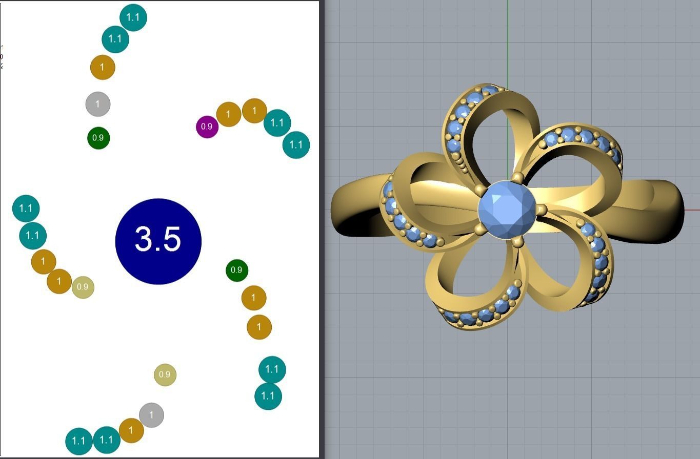Viewport: 700px width, 459px height.
Task: Click the teal 1.1 circle nearest the purple row's end
Action: coord(296,145)
